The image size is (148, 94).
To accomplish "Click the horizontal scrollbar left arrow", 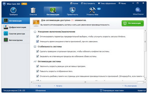I will coord(31,82).
